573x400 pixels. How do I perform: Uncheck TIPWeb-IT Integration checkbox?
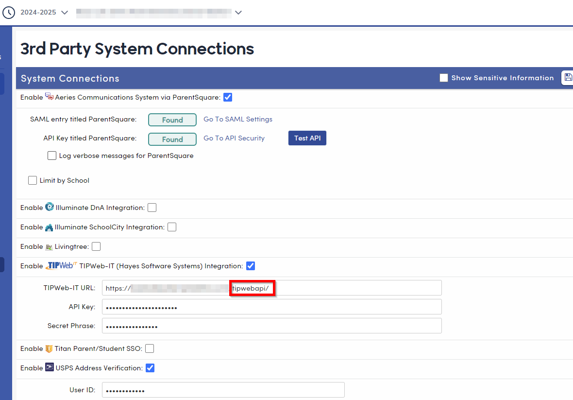click(250, 266)
